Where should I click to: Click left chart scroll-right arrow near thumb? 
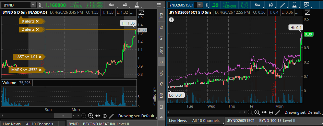(x=78, y=116)
